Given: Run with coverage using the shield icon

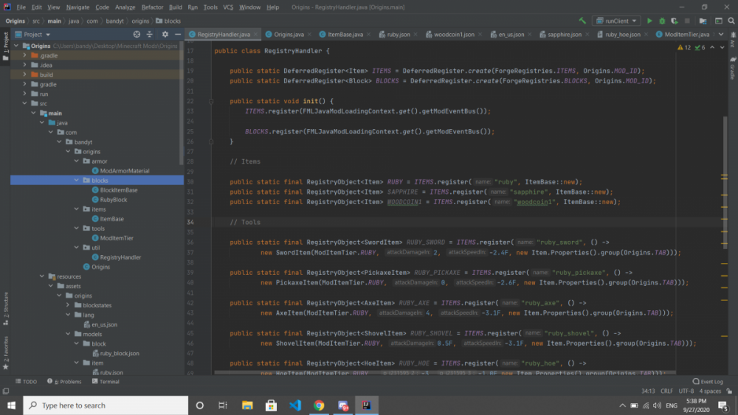Looking at the screenshot, I should point(674,21).
